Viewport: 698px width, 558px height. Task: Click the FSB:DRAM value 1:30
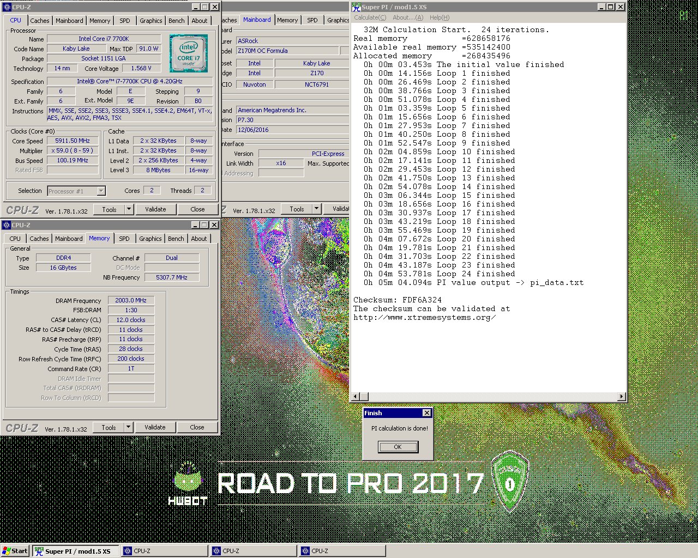(131, 310)
